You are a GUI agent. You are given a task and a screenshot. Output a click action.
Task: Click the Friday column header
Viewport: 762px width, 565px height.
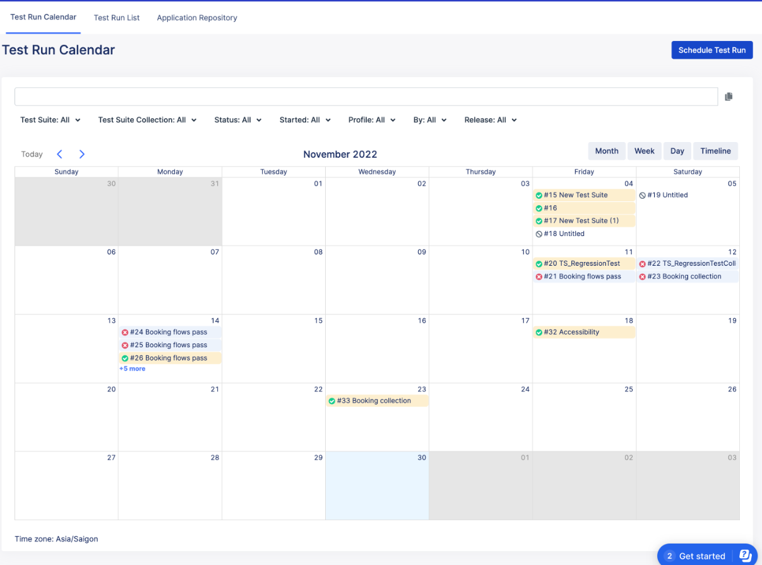pos(584,172)
